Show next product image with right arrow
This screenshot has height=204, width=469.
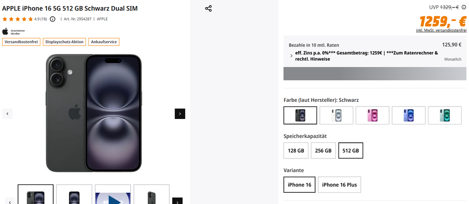point(180,114)
